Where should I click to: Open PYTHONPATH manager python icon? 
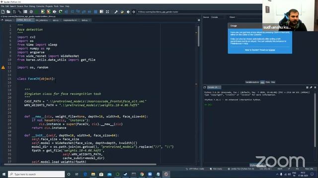[x=122, y=12]
